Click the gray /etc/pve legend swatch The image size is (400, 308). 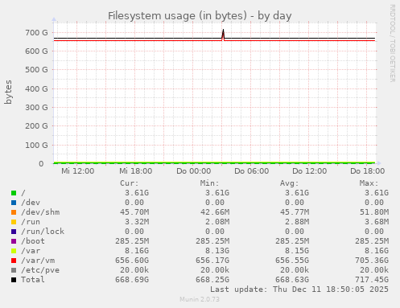(x=14, y=270)
